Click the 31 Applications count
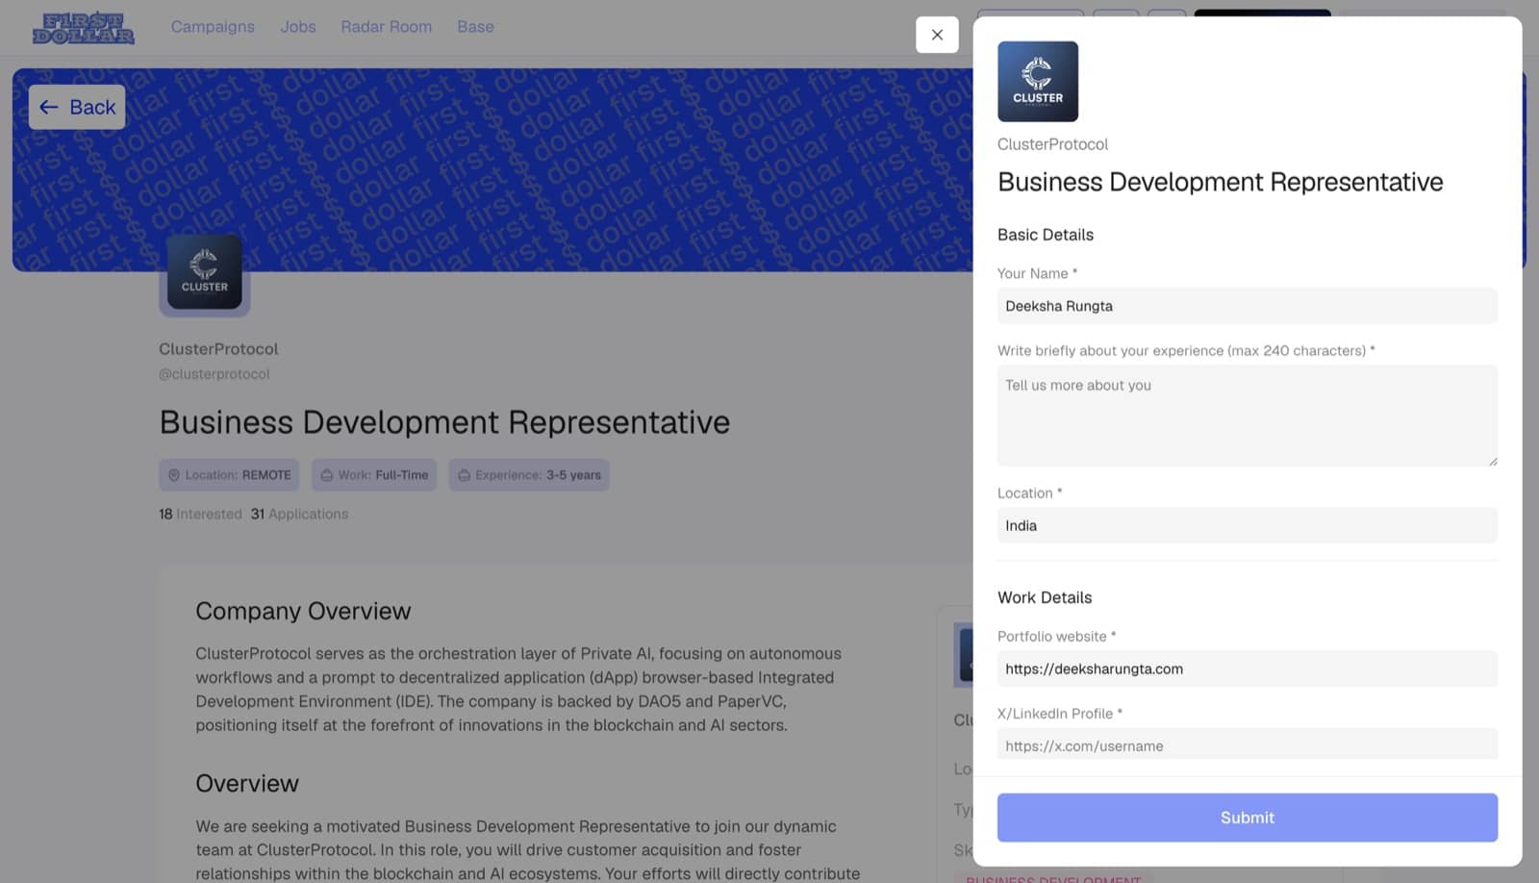The image size is (1539, 883). [x=299, y=515]
